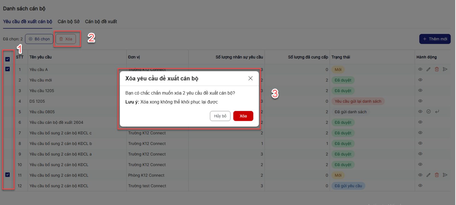Screen dimensions: 456x205
Task: Open the Cán bộ đề xuất tab
Action: 101,22
